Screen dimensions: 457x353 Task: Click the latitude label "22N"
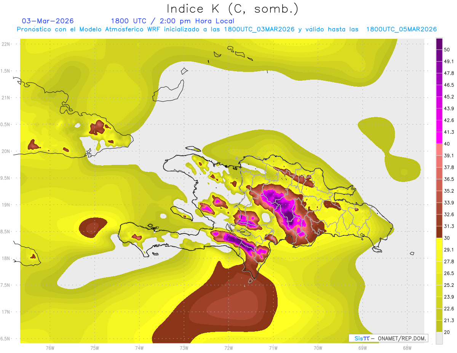click(6, 44)
